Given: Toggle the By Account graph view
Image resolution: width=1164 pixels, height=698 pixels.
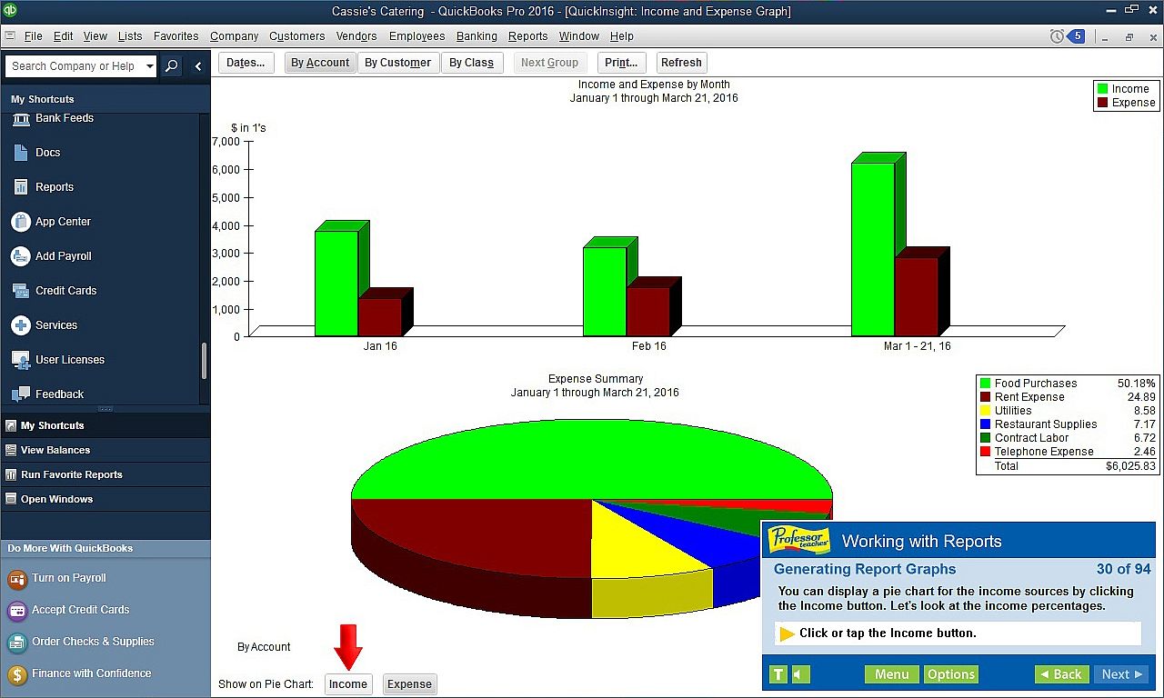Looking at the screenshot, I should [320, 63].
